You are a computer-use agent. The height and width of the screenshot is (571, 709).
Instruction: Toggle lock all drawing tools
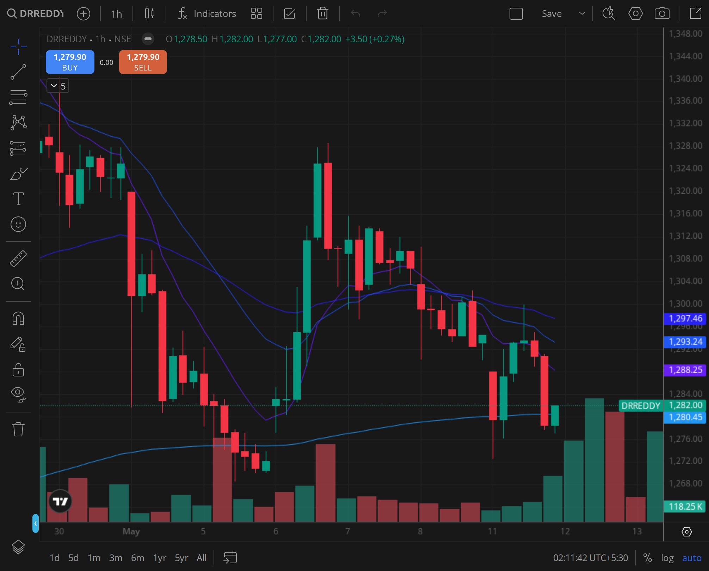(18, 370)
